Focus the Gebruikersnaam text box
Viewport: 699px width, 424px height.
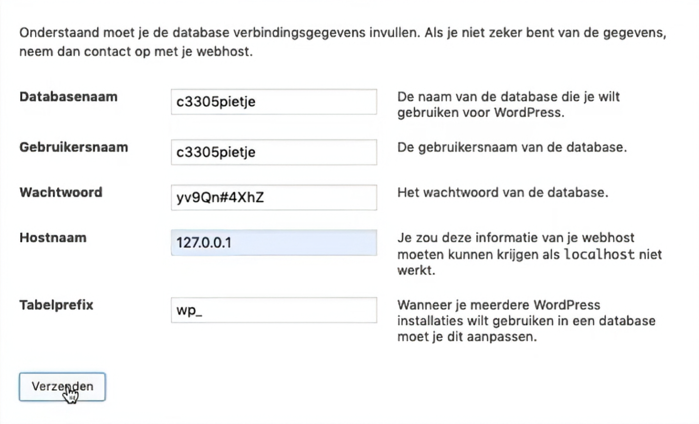(273, 152)
